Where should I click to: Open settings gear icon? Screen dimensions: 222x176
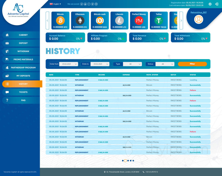210,4
